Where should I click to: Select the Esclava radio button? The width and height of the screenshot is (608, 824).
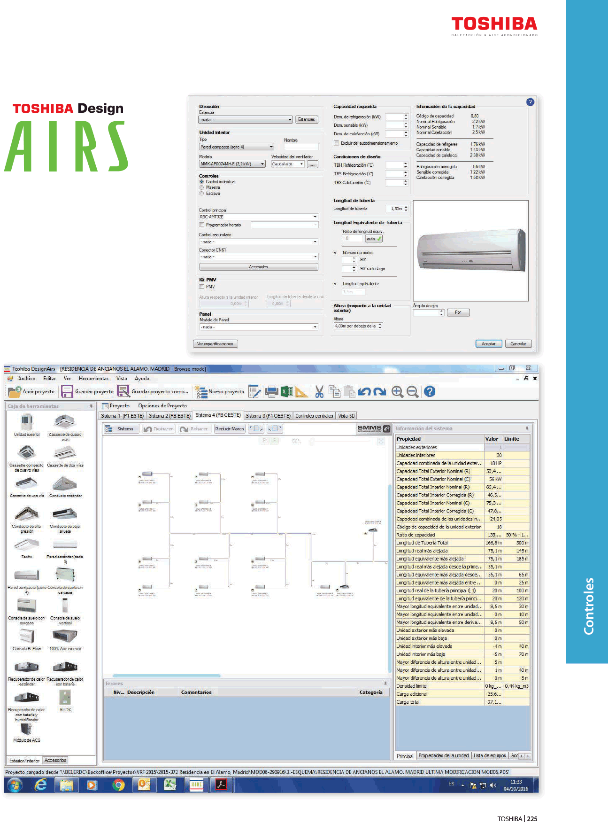201,194
